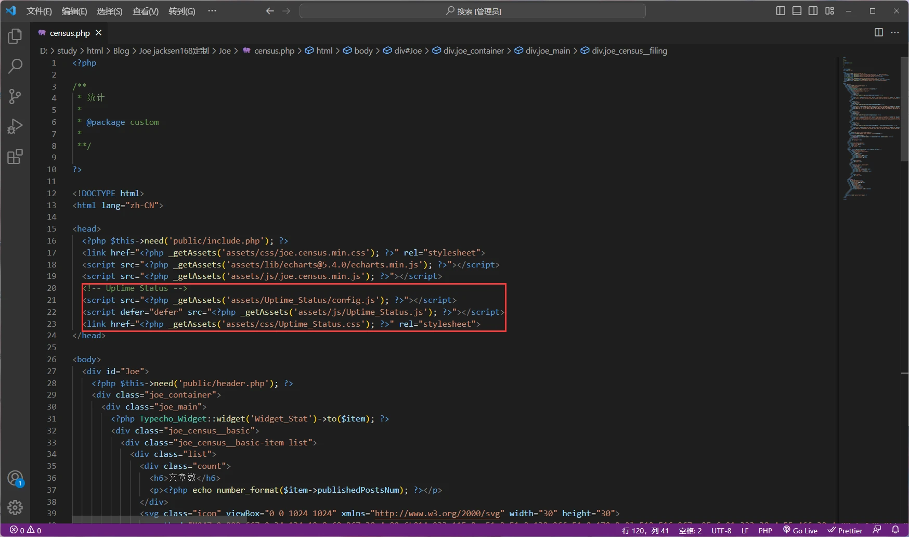Open the Accounts menu icon
909x537 pixels.
point(15,478)
